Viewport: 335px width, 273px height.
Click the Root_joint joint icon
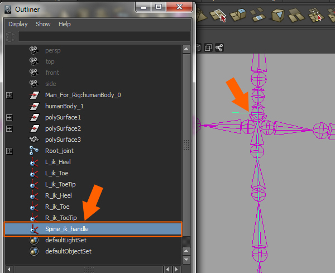point(34,151)
